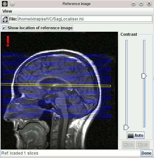This screenshot has width=154, height=158.
Task: Click the application icon in title bar
Action: click(x=5, y=4)
